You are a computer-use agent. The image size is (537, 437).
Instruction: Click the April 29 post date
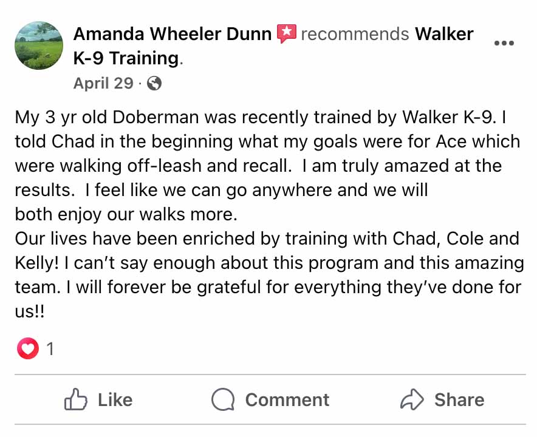103,83
